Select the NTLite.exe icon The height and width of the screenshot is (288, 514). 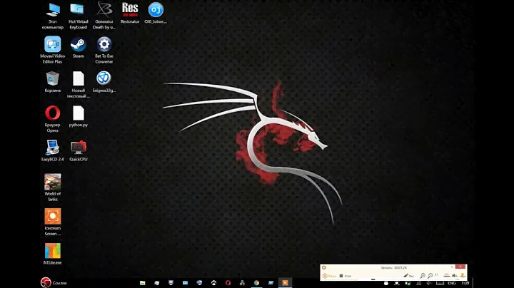coord(53,251)
